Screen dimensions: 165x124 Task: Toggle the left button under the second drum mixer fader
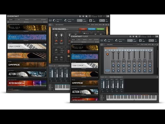coord(118,61)
